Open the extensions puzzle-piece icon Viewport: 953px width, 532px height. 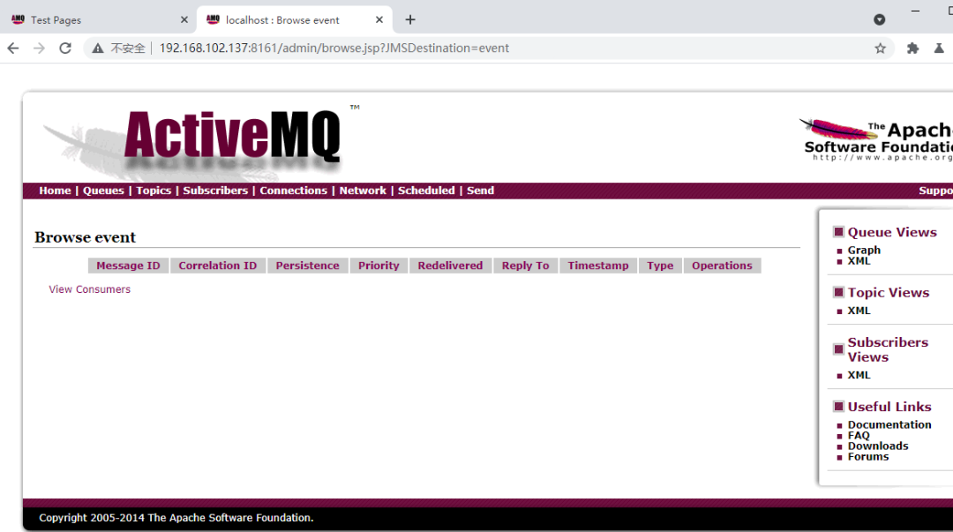click(x=913, y=48)
